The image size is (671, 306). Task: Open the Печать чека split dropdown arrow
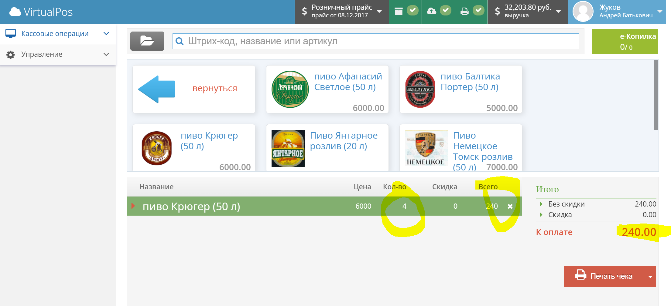click(x=650, y=277)
